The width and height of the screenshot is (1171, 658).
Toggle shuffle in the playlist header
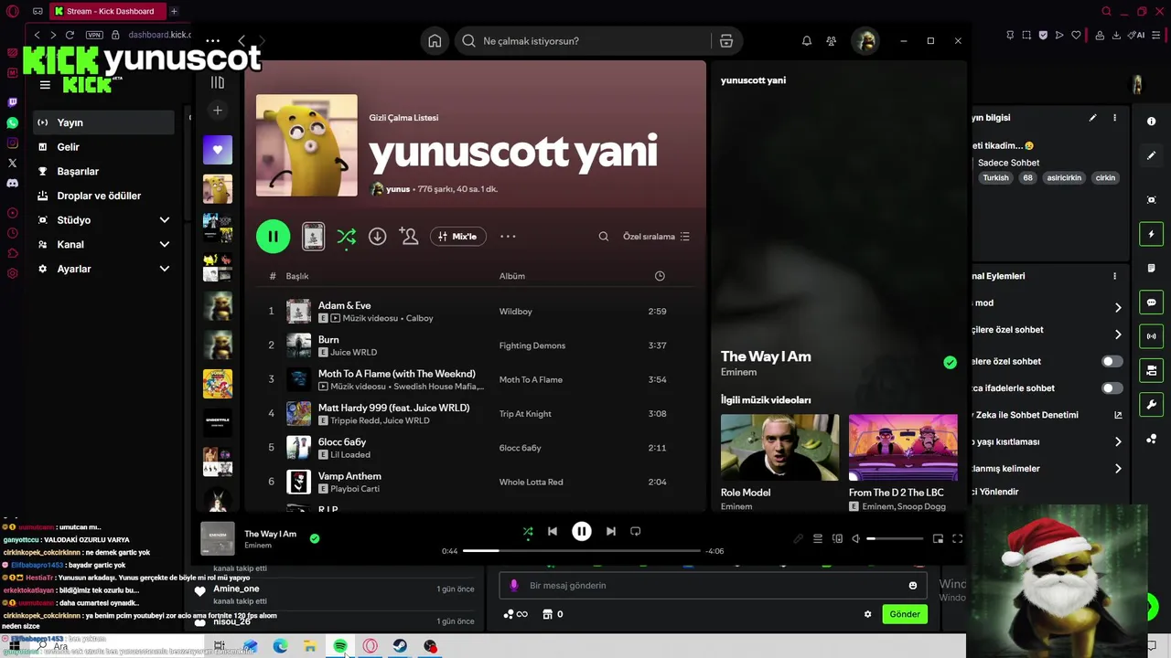click(x=346, y=237)
